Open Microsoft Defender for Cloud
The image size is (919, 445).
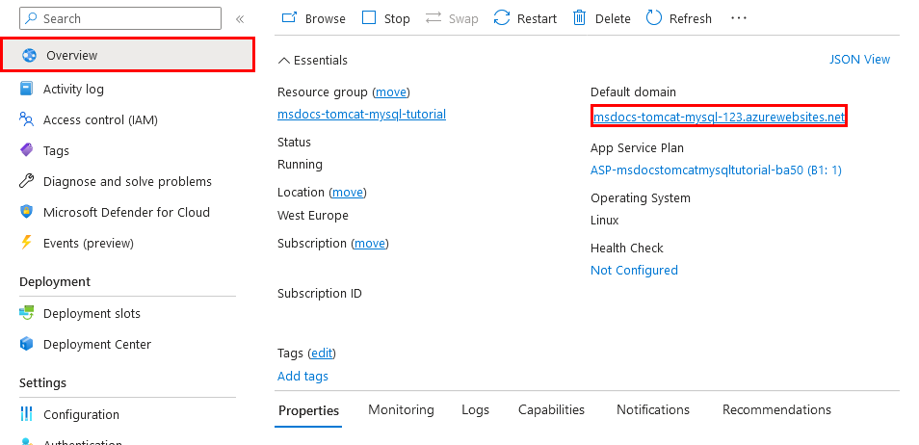click(x=126, y=212)
